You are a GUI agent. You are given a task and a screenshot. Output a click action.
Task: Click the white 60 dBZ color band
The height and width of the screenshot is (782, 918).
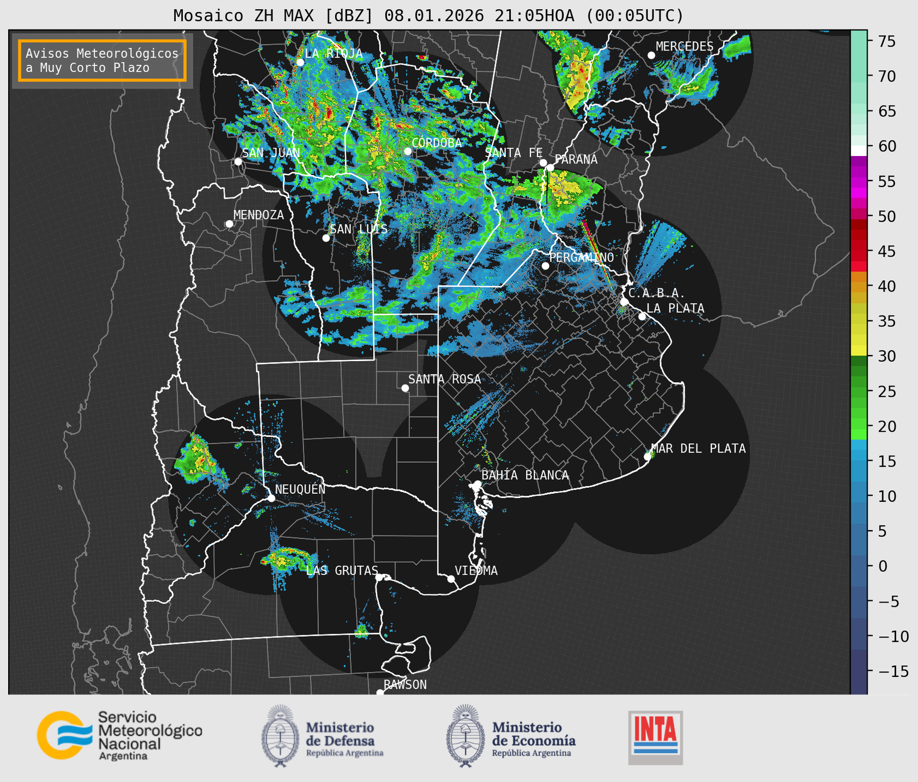[x=859, y=151]
